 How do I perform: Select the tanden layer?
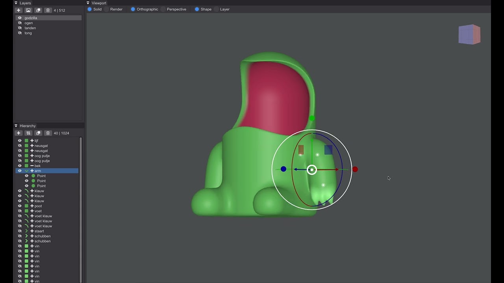coord(30,28)
